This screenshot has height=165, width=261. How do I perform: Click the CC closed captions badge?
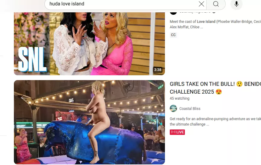173,35
